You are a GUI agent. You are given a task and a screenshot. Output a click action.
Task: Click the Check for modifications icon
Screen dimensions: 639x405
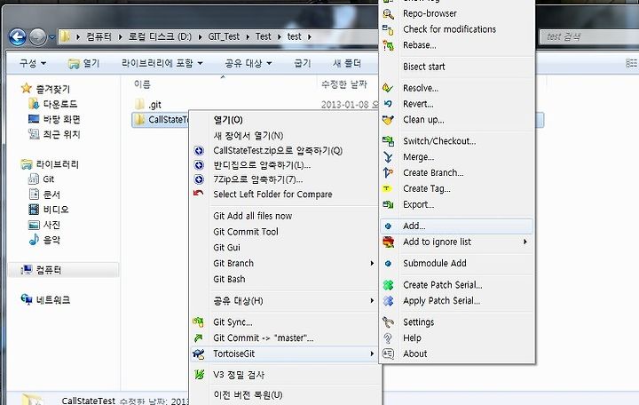(x=388, y=29)
